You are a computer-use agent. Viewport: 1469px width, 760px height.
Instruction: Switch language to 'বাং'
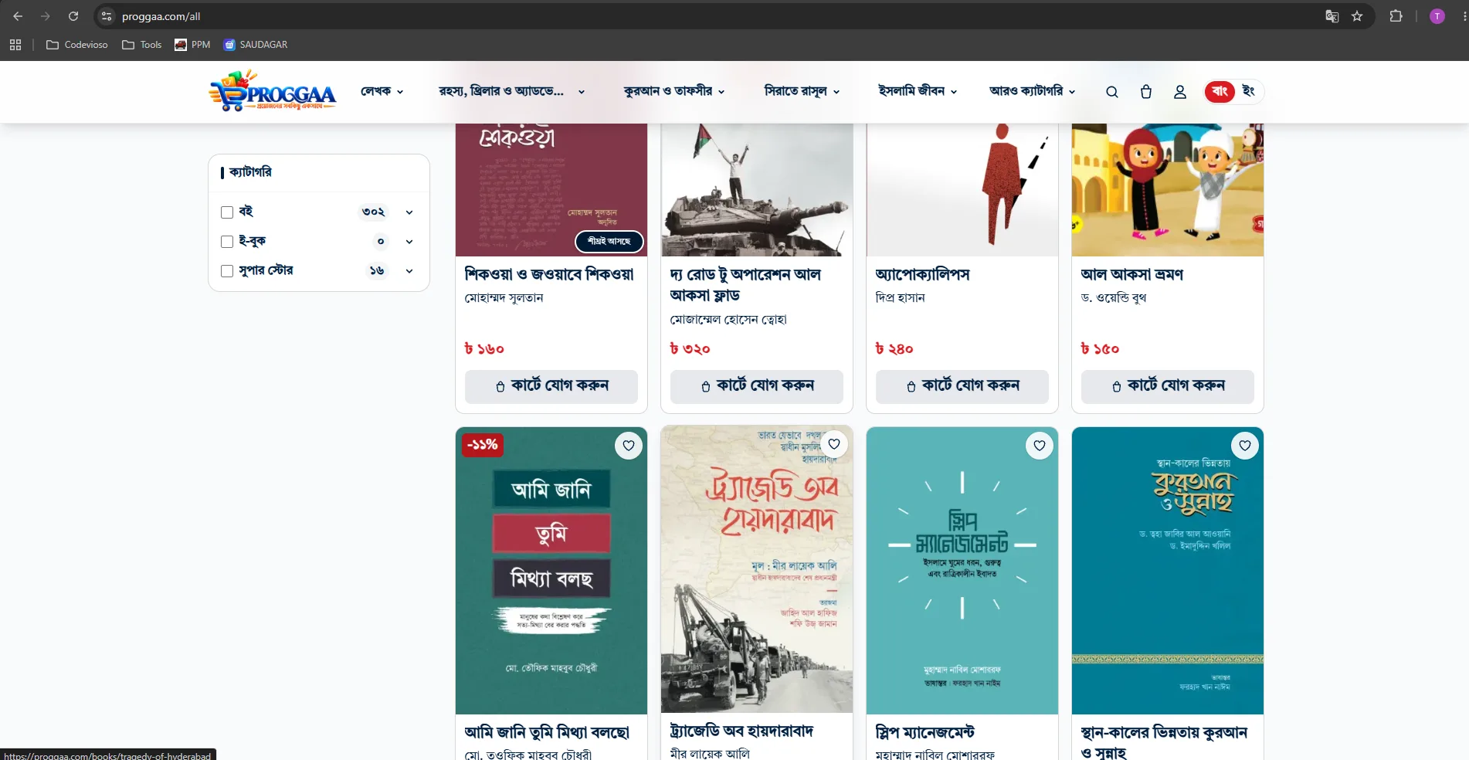(x=1220, y=91)
